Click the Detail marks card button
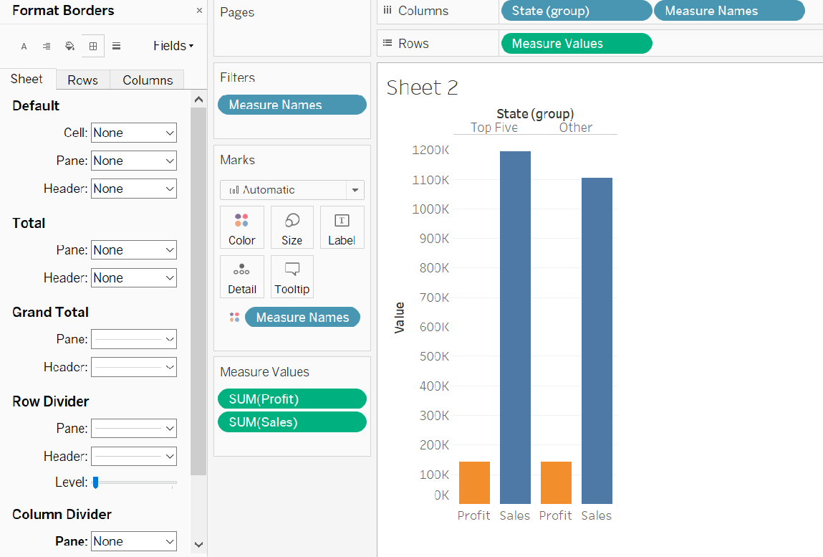The height and width of the screenshot is (557, 823). point(242,277)
